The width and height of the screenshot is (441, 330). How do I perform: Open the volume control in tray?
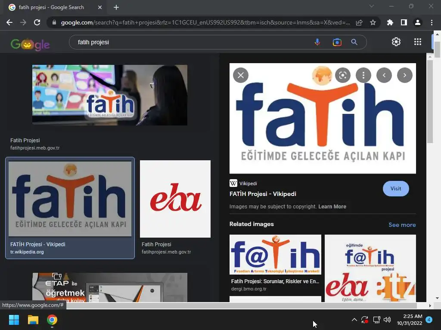click(387, 320)
